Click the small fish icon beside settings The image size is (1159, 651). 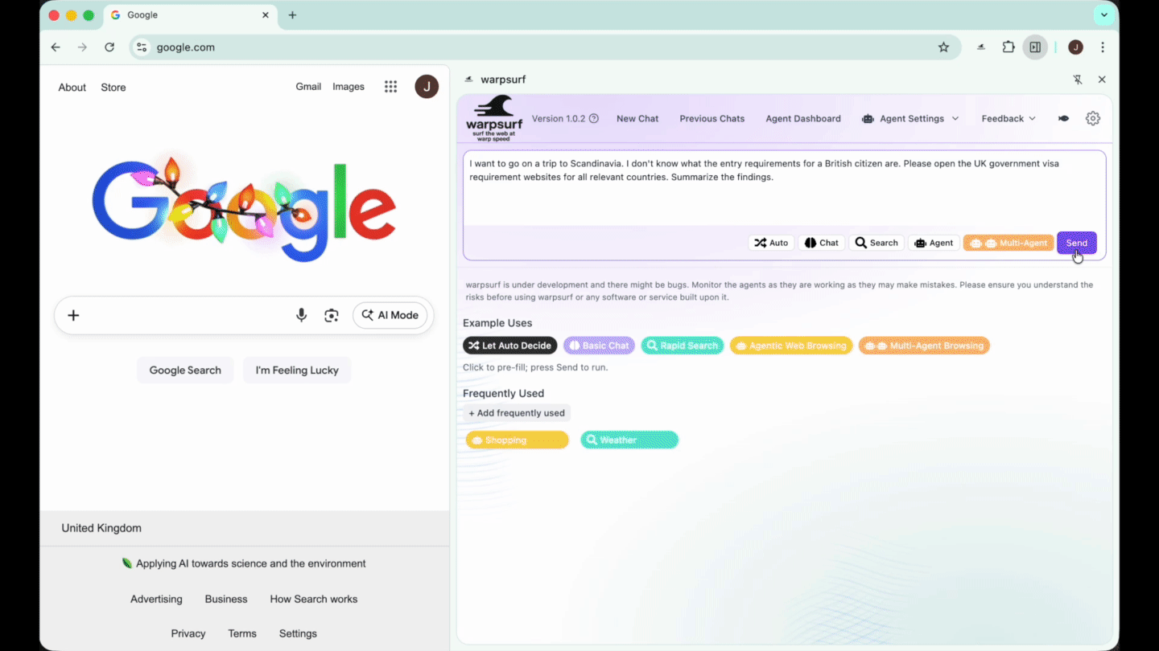coord(1063,118)
